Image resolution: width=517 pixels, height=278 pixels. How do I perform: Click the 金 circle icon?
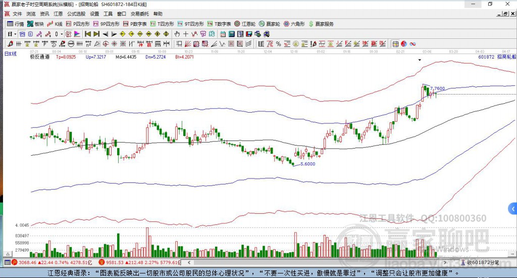(x=295, y=43)
